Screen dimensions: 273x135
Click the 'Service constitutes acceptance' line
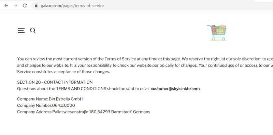pyautogui.click(x=63, y=72)
